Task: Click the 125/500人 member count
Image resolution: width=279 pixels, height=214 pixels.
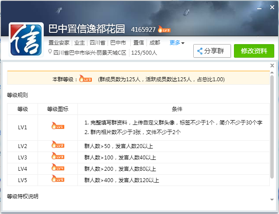Action: 144,53
